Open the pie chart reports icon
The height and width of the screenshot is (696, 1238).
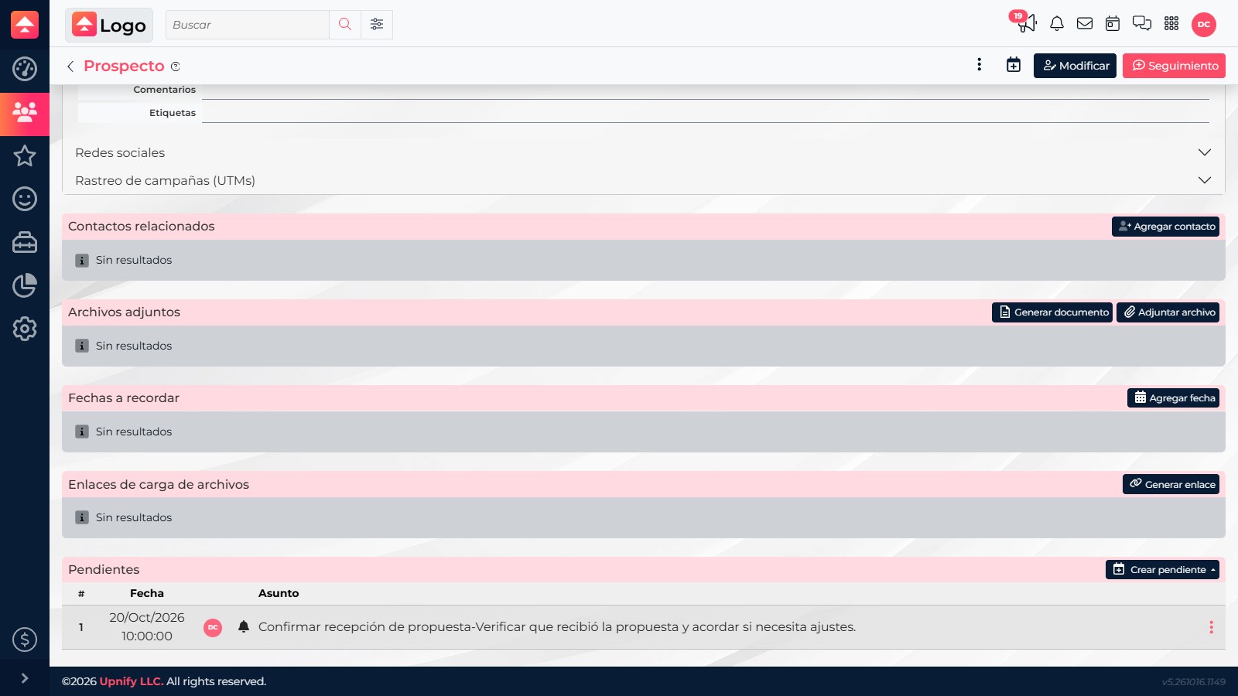click(x=25, y=285)
